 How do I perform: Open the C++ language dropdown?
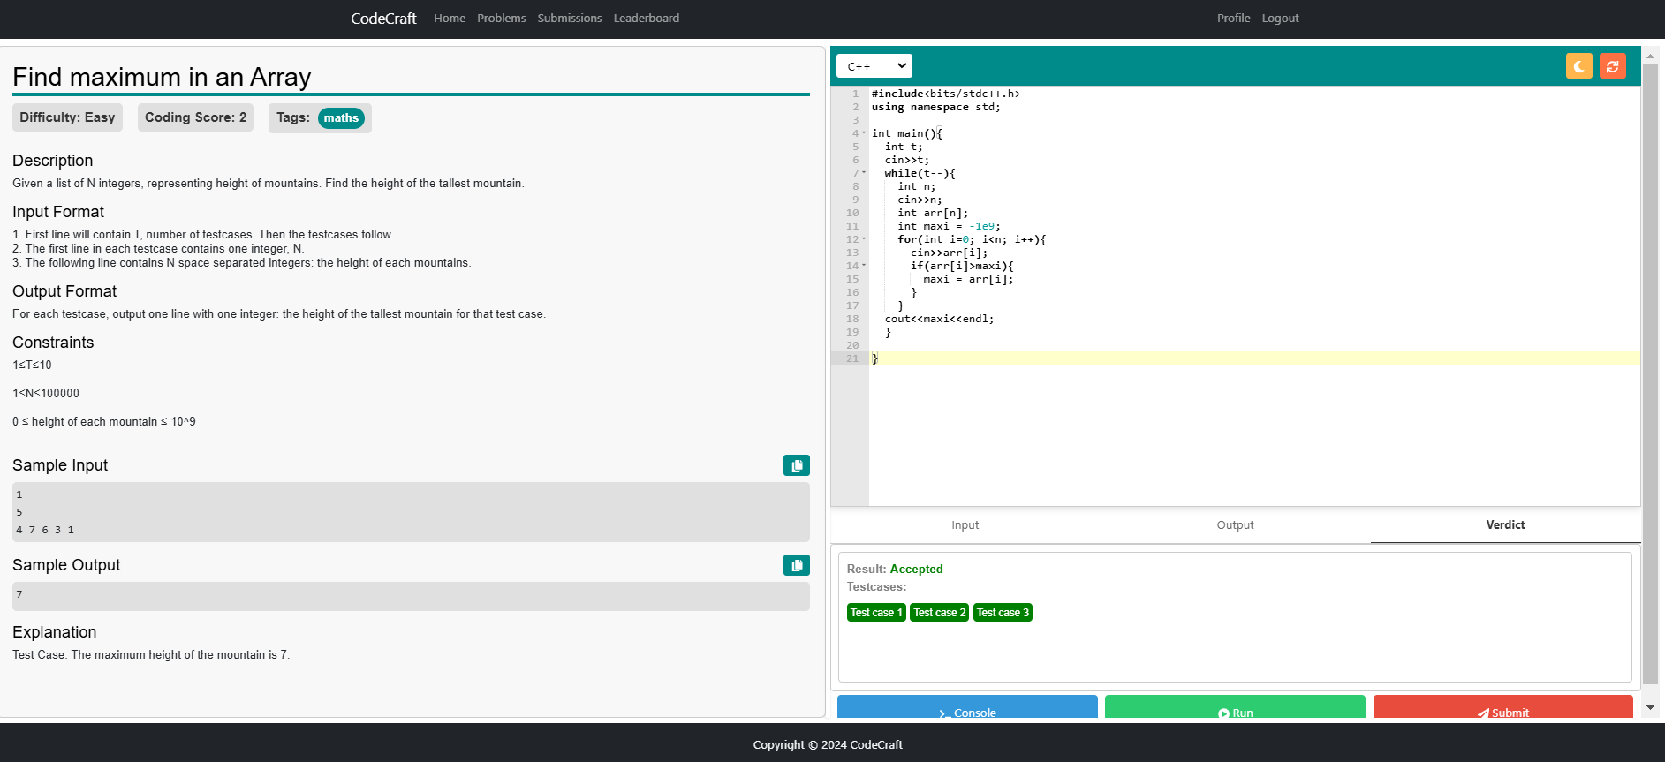tap(874, 66)
